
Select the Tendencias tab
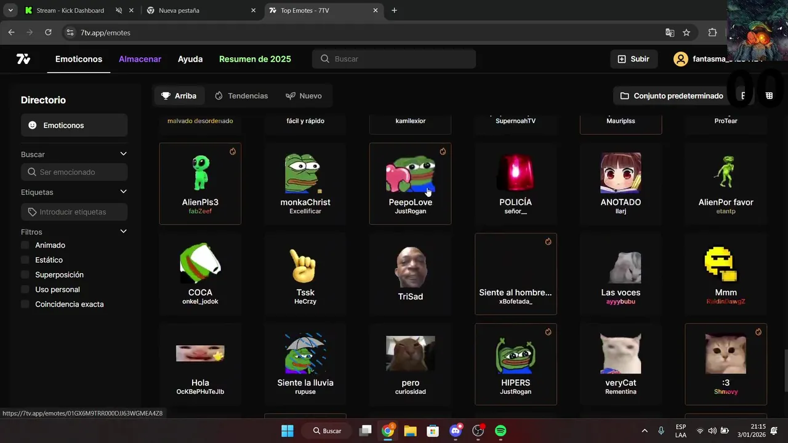click(x=241, y=96)
